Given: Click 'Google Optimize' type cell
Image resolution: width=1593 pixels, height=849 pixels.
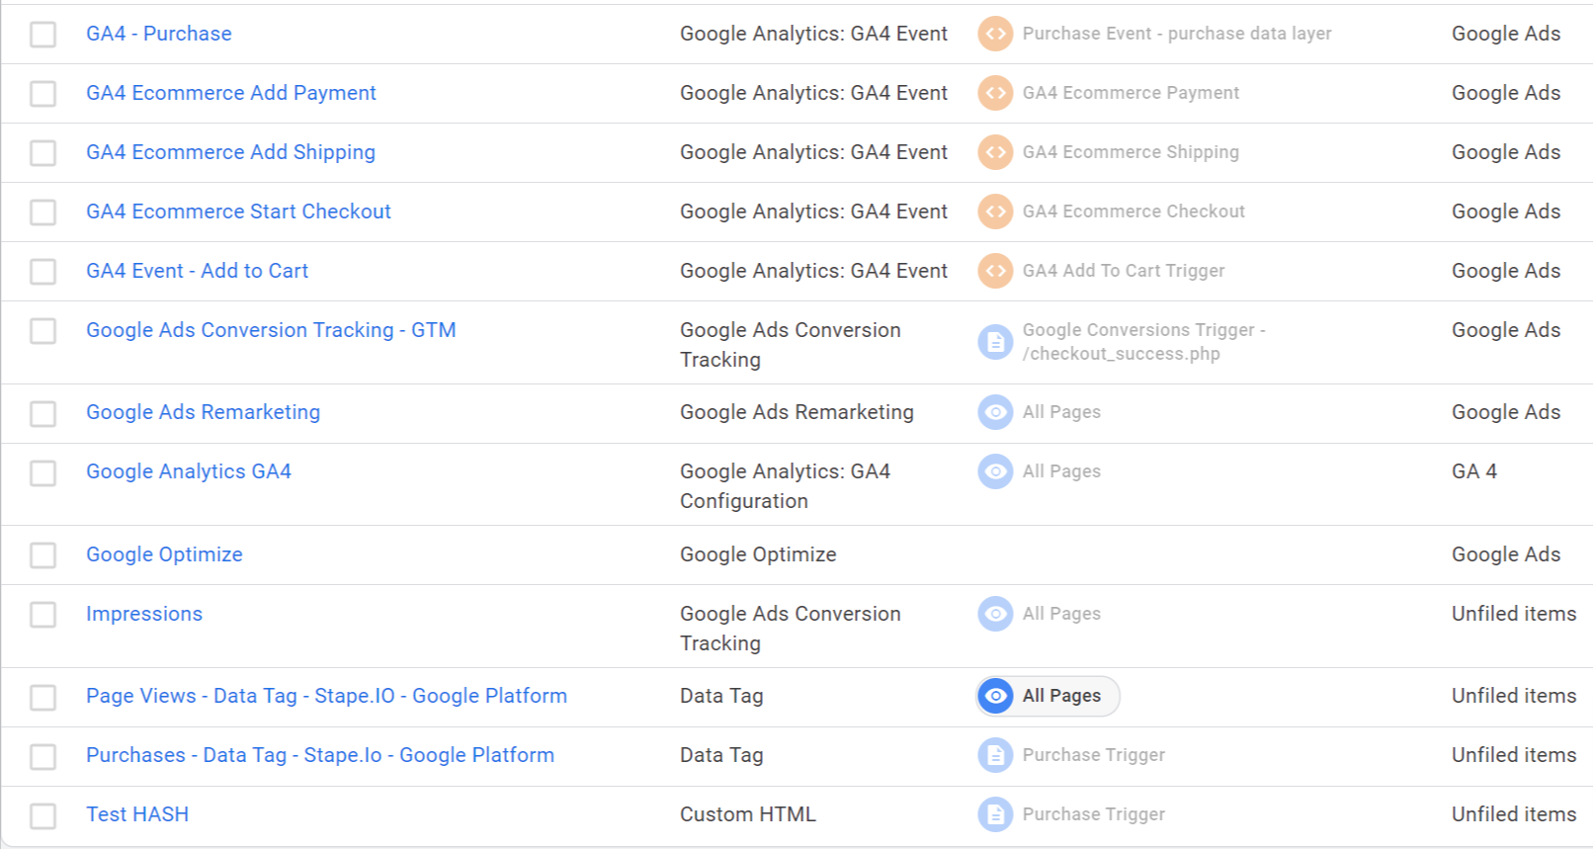Looking at the screenshot, I should pyautogui.click(x=758, y=554).
